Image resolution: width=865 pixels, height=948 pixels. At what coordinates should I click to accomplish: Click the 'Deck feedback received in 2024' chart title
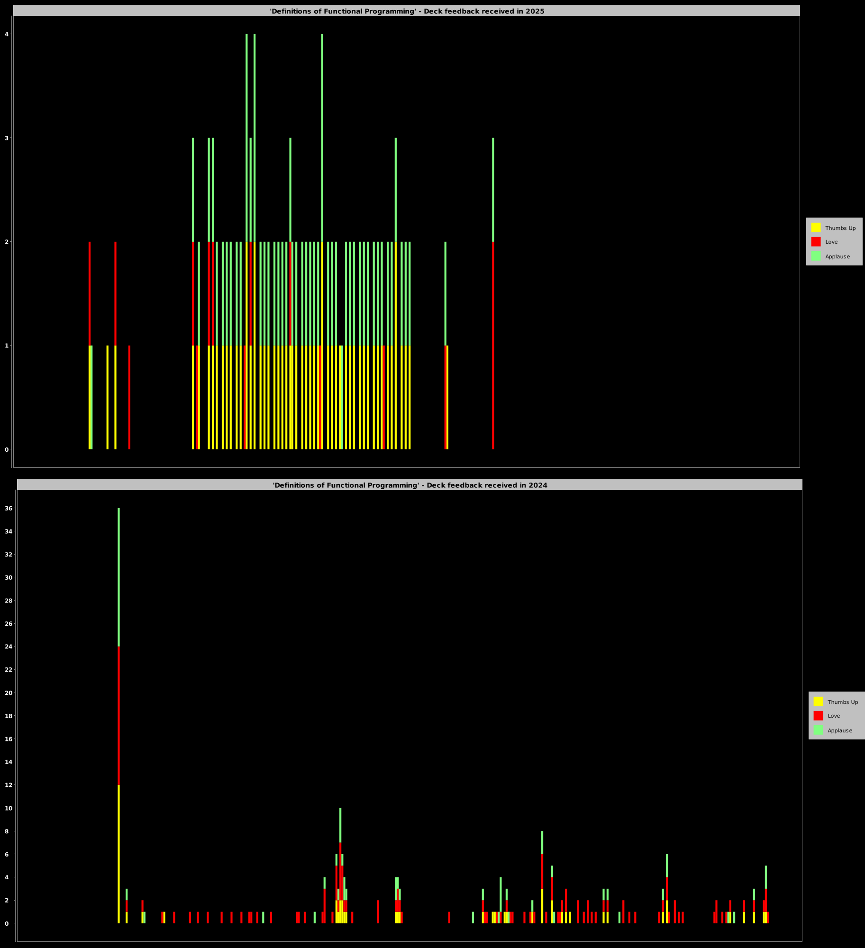(410, 485)
